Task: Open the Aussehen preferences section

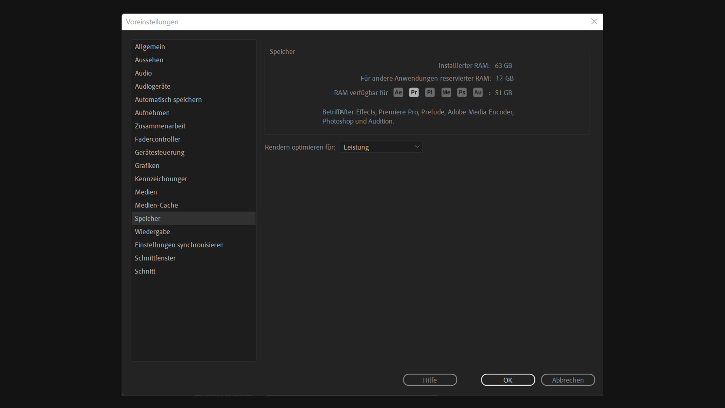Action: (x=149, y=60)
